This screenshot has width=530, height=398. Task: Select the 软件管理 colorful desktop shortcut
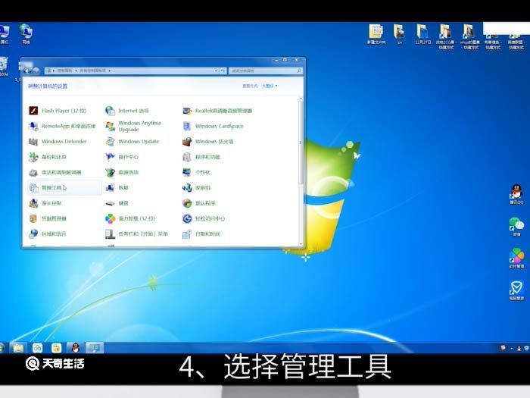pyautogui.click(x=516, y=259)
